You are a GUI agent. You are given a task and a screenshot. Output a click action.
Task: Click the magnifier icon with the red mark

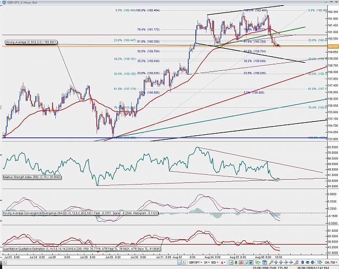(x=296, y=263)
